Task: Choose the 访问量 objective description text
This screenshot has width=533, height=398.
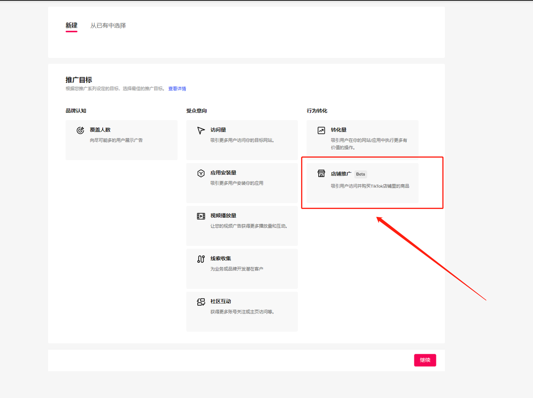Action: click(242, 140)
